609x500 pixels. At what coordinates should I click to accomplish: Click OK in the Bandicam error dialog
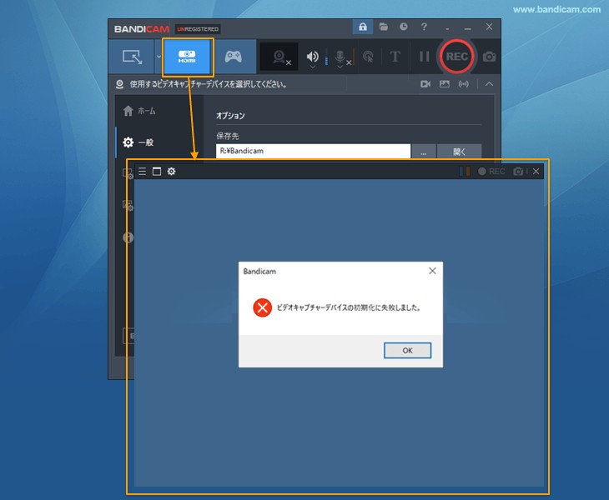click(x=407, y=350)
